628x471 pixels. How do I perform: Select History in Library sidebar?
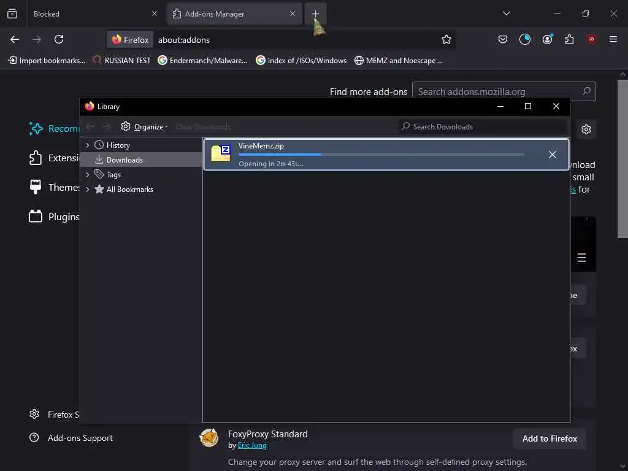point(118,145)
